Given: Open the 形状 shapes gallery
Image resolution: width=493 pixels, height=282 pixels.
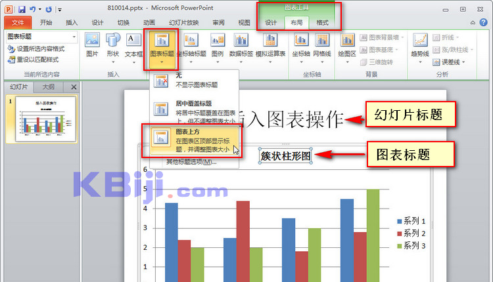Looking at the screenshot, I should tap(113, 48).
